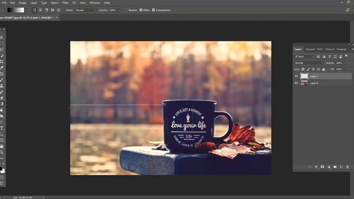
Task: Filter layers by type layers icon
Action: click(x=330, y=56)
